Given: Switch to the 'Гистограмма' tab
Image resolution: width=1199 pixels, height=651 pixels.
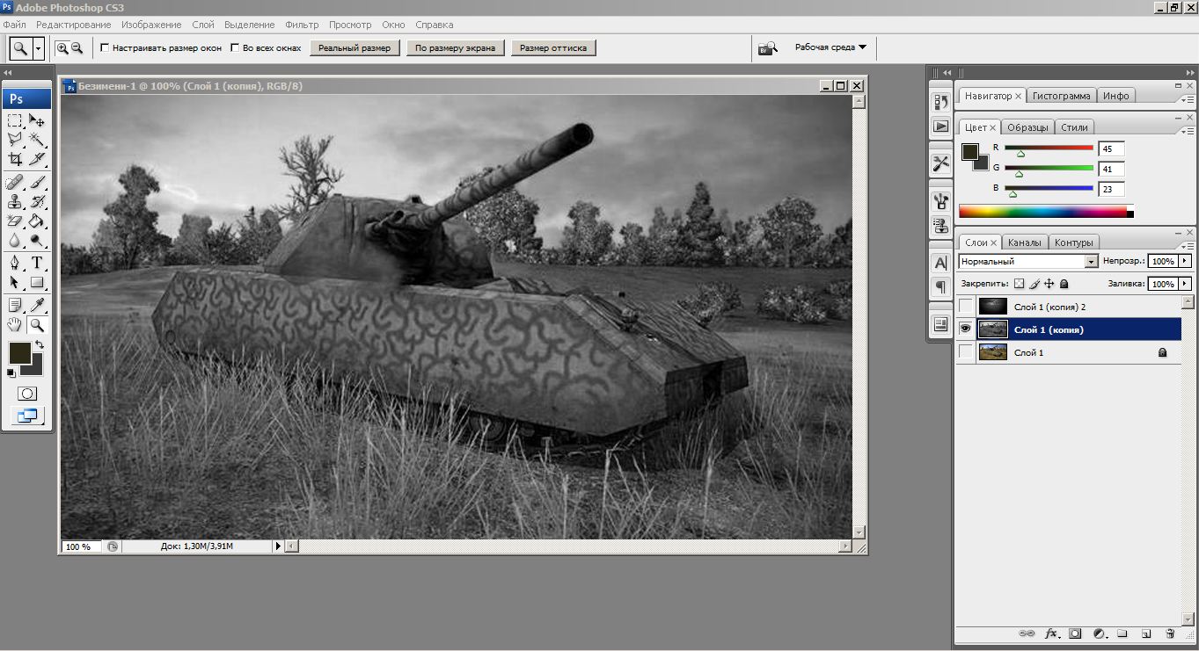Looking at the screenshot, I should pos(1062,96).
